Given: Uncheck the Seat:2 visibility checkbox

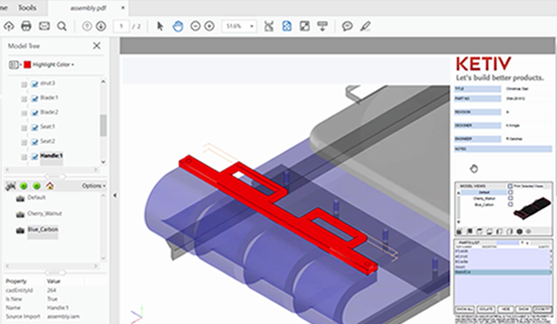Looking at the screenshot, I should click(x=34, y=142).
